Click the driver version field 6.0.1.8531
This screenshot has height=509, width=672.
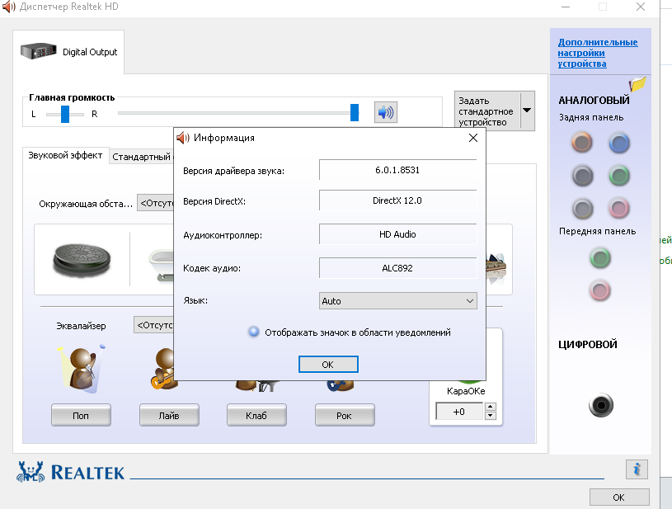click(x=397, y=170)
